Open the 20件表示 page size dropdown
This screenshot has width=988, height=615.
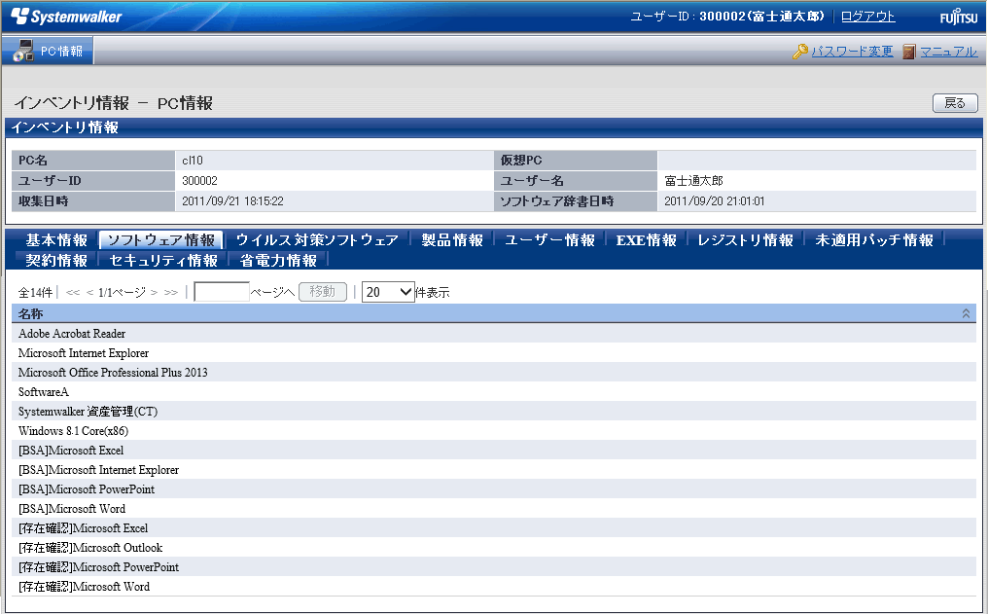pyautogui.click(x=388, y=292)
